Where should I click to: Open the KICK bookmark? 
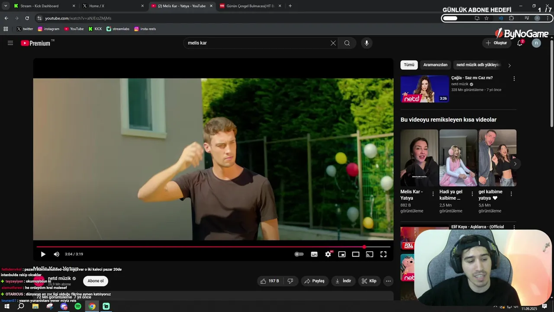click(x=95, y=29)
